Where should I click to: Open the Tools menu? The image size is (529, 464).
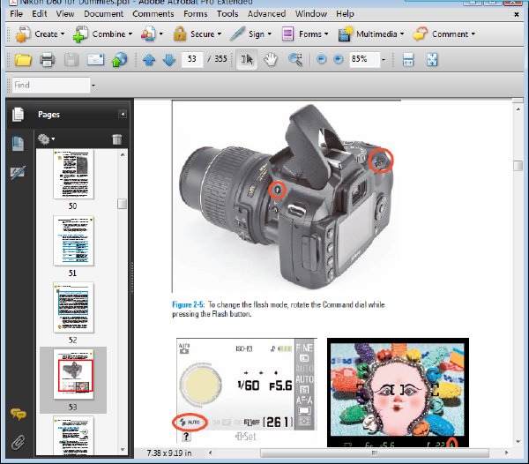click(227, 14)
